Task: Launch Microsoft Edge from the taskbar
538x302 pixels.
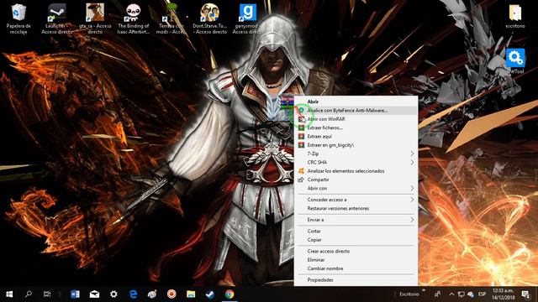Action: tap(133, 294)
